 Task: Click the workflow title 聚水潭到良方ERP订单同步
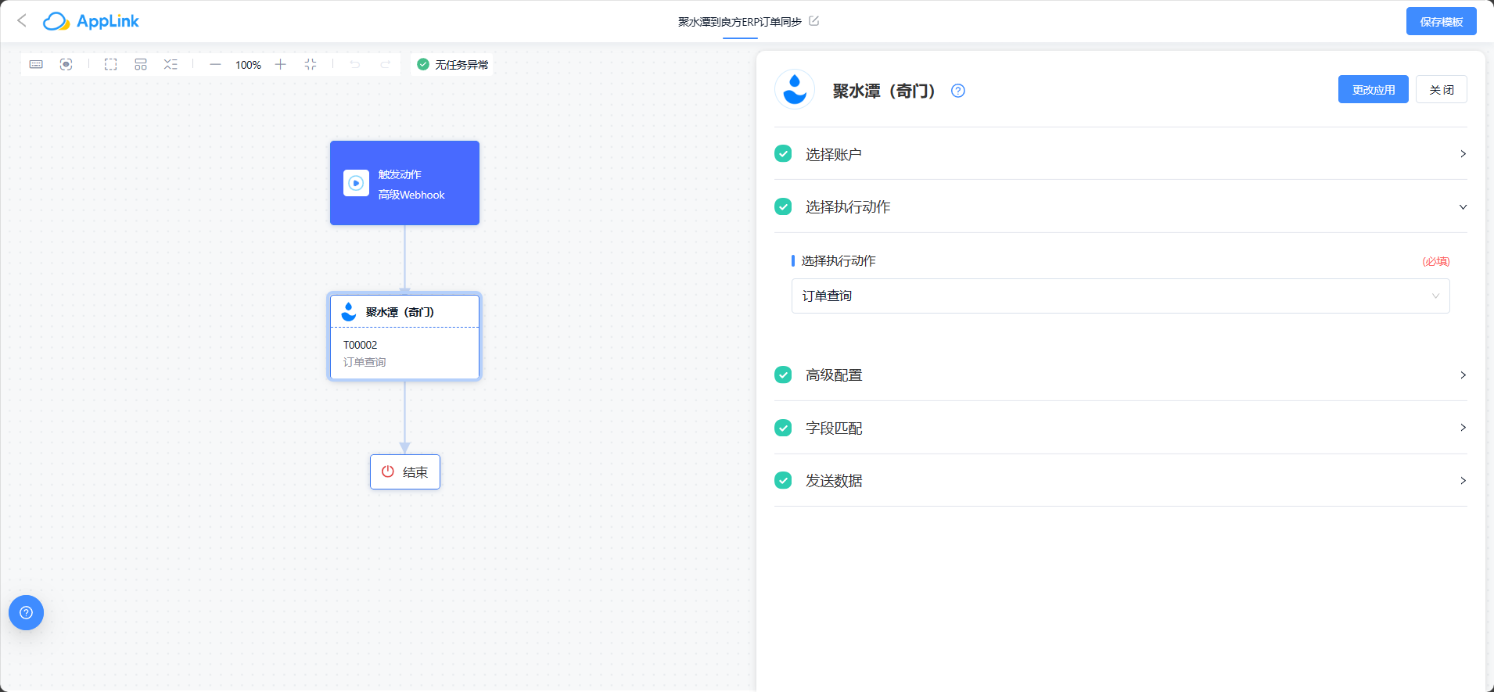739,22
